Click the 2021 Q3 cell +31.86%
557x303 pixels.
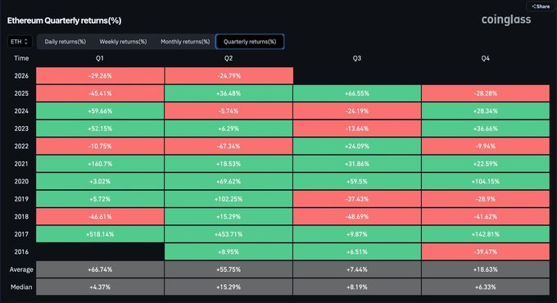pyautogui.click(x=357, y=164)
